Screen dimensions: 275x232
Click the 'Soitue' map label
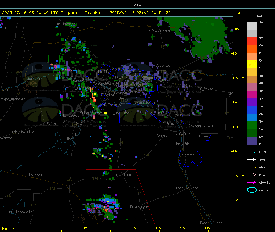[162, 136]
